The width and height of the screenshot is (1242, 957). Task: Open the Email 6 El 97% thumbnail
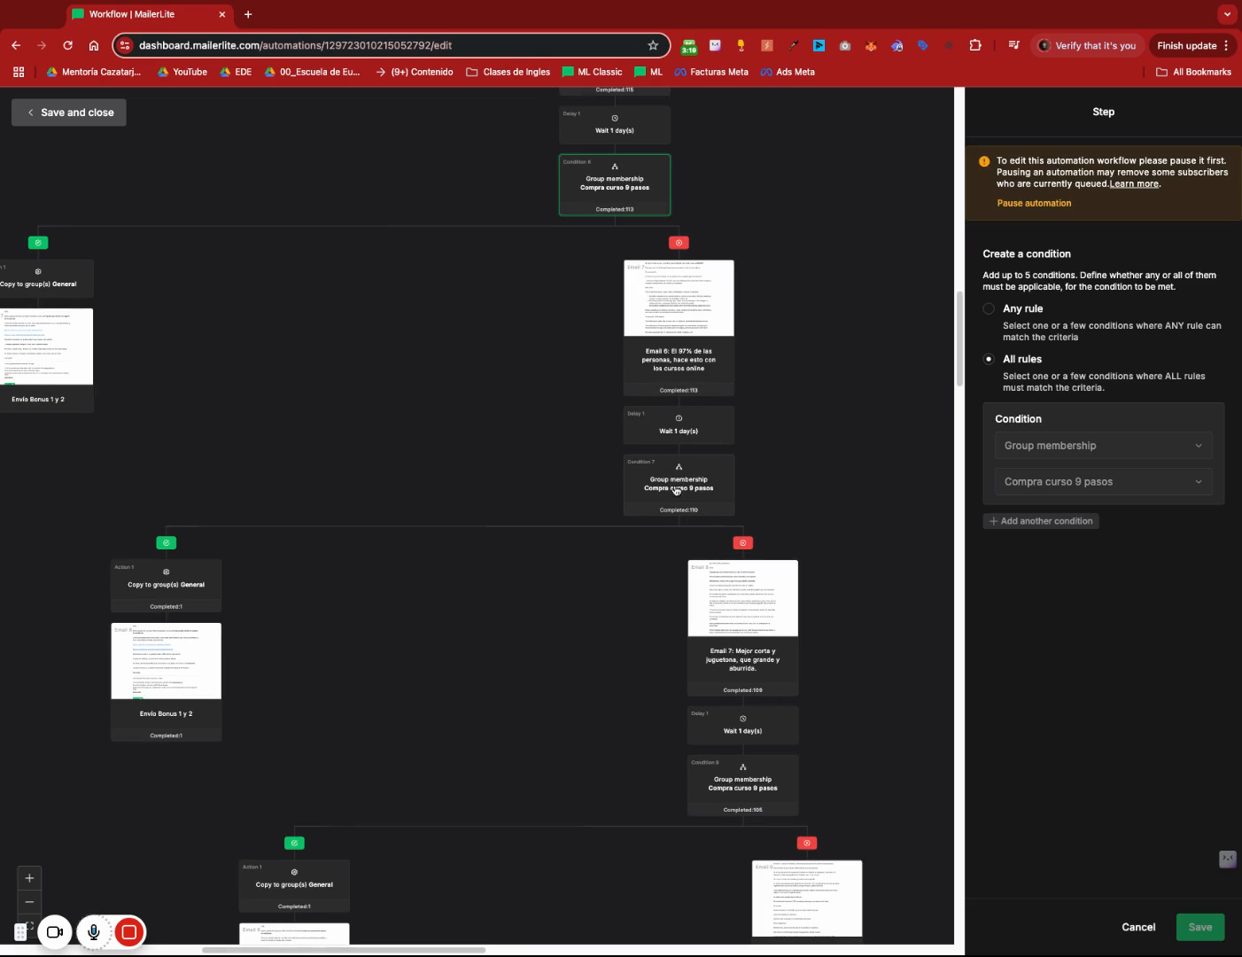click(679, 298)
